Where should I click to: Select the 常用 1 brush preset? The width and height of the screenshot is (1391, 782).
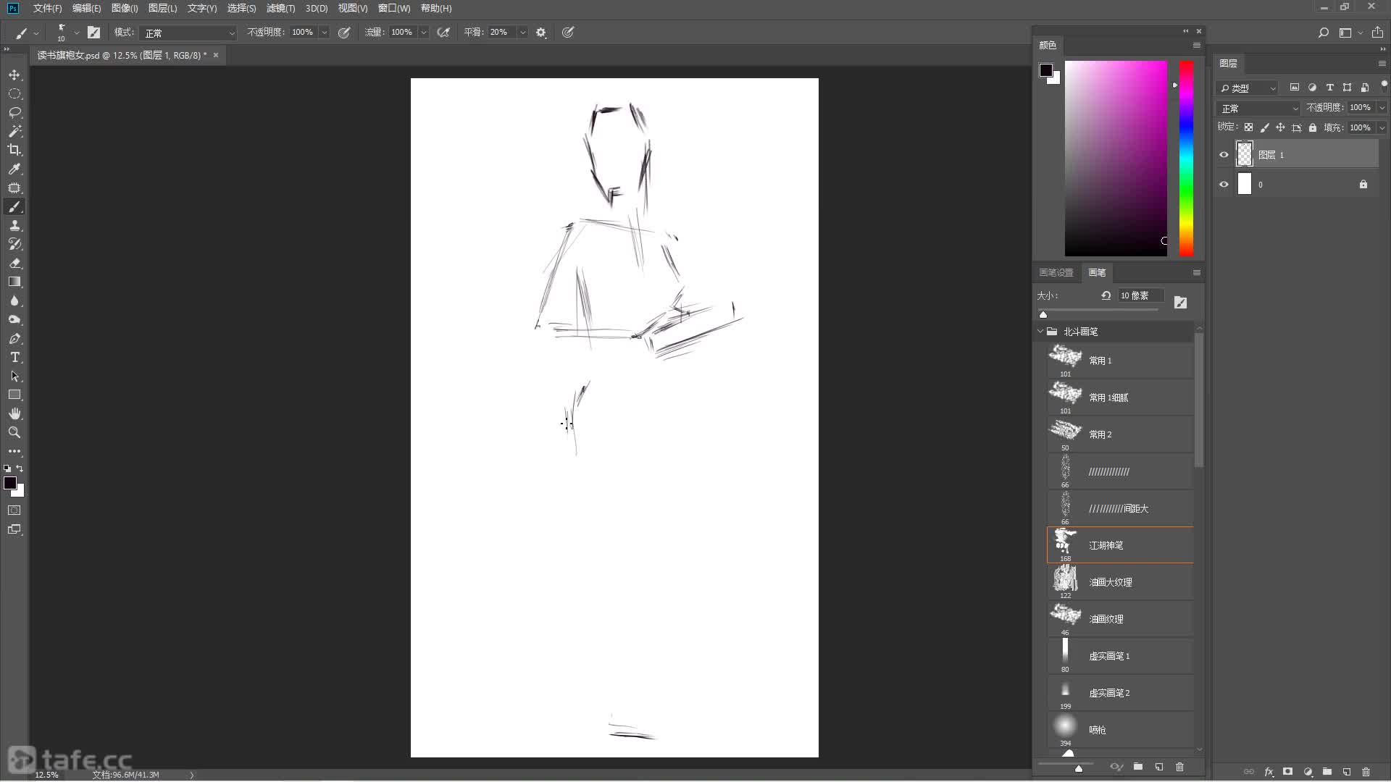(1120, 361)
